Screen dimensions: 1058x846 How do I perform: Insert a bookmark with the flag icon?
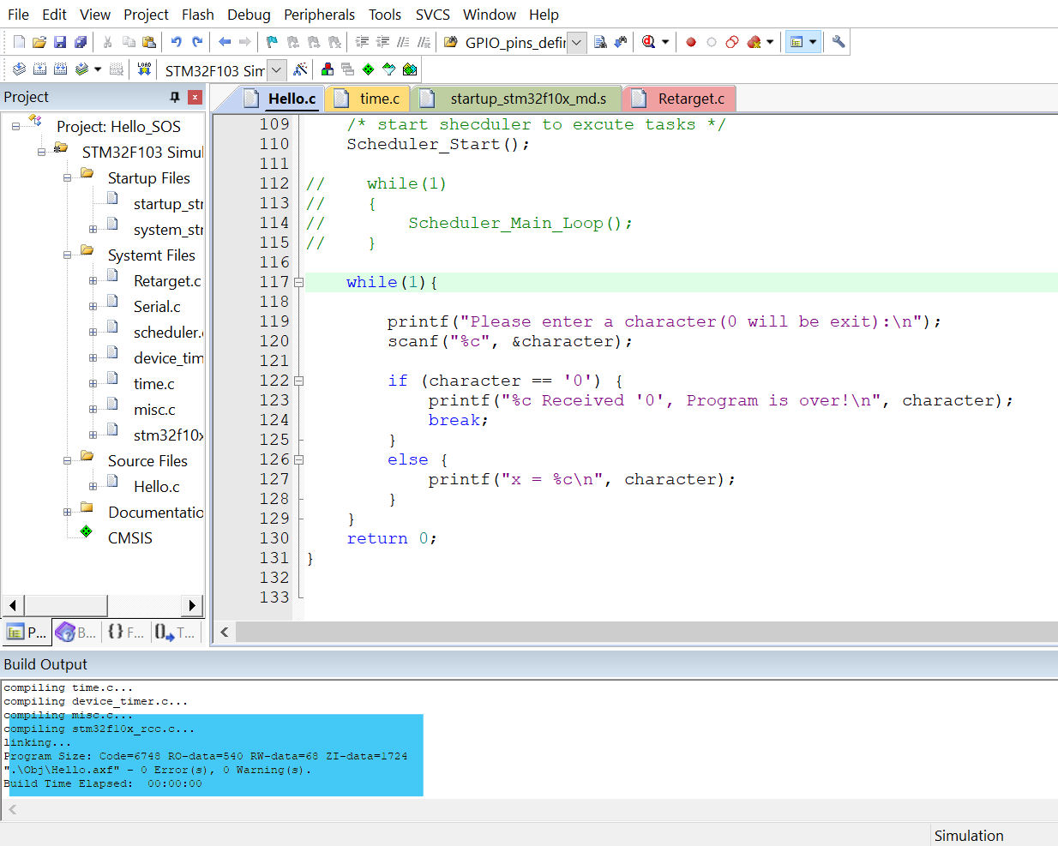pyautogui.click(x=272, y=42)
